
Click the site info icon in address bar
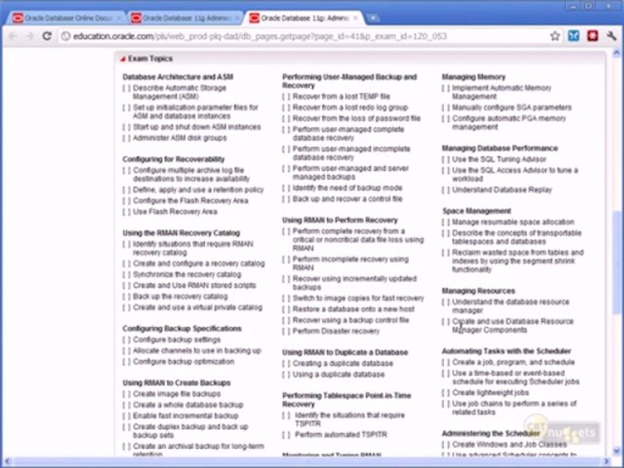coord(66,36)
